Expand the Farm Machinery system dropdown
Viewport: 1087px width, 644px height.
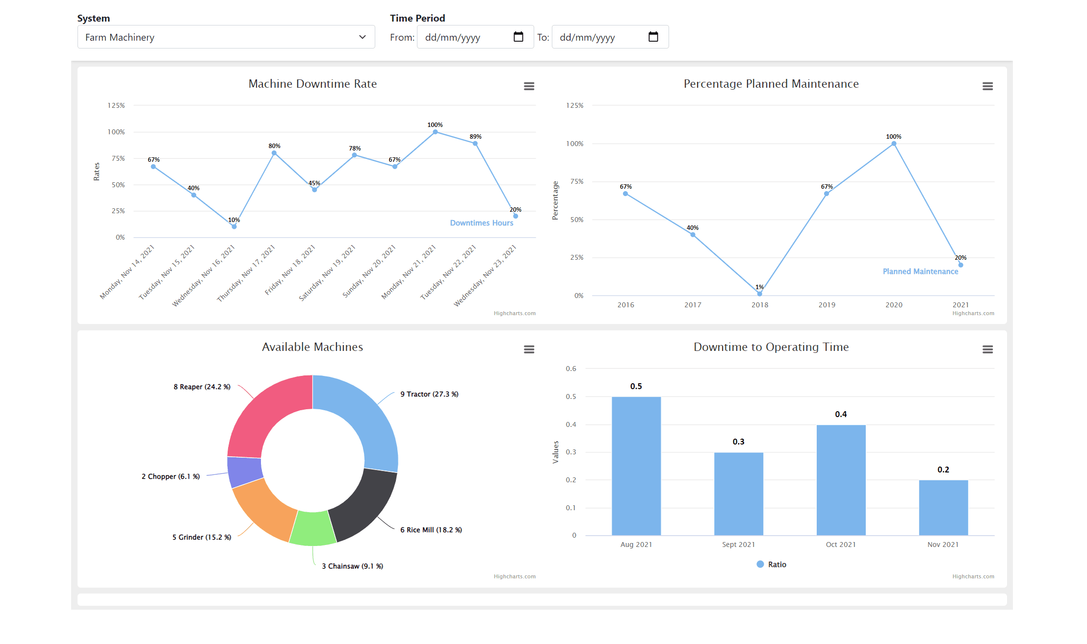point(226,37)
